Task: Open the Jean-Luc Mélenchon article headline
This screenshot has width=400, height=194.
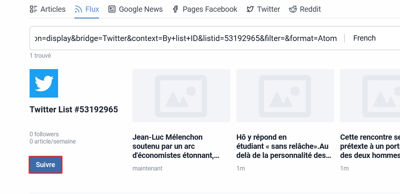Action: (176, 146)
